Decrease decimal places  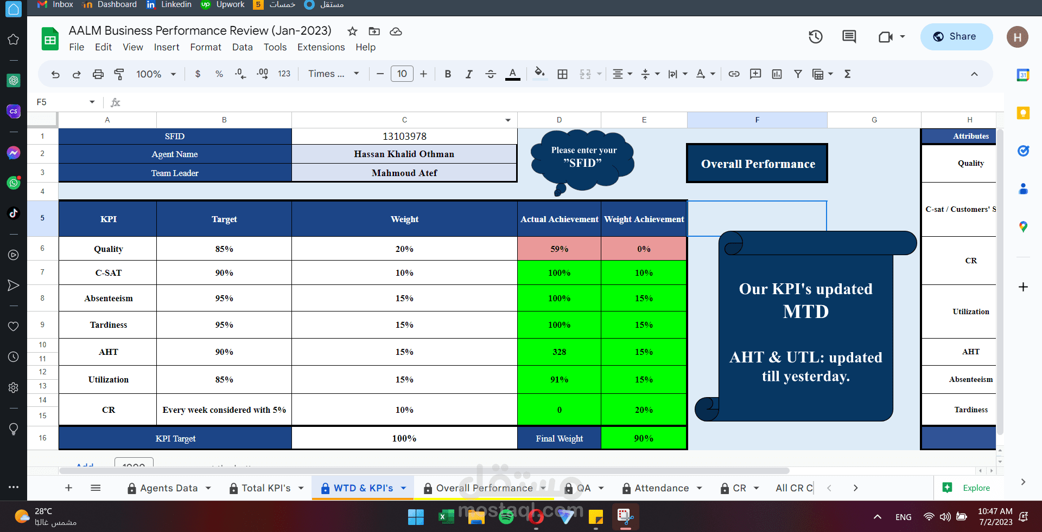240,74
